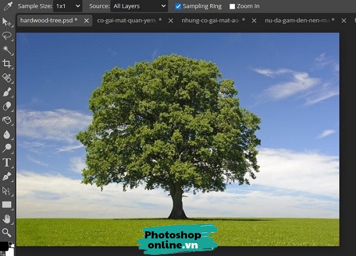Select the Zoom magnifier tool
Screen dimensions: 356x256
pos(7,232)
